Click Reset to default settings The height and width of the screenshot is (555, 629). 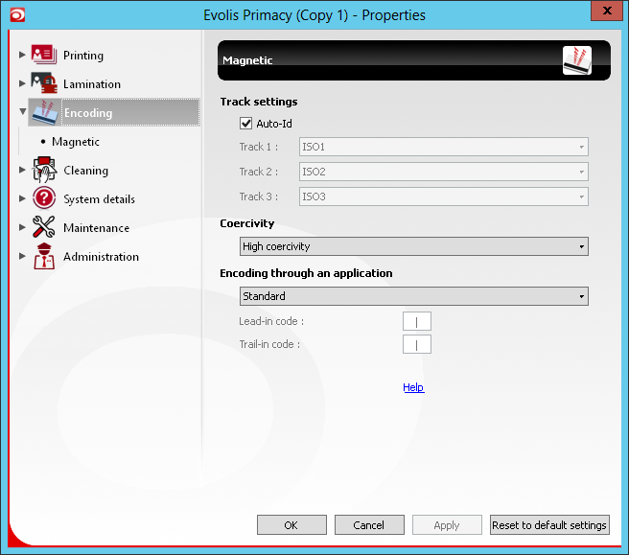[549, 525]
